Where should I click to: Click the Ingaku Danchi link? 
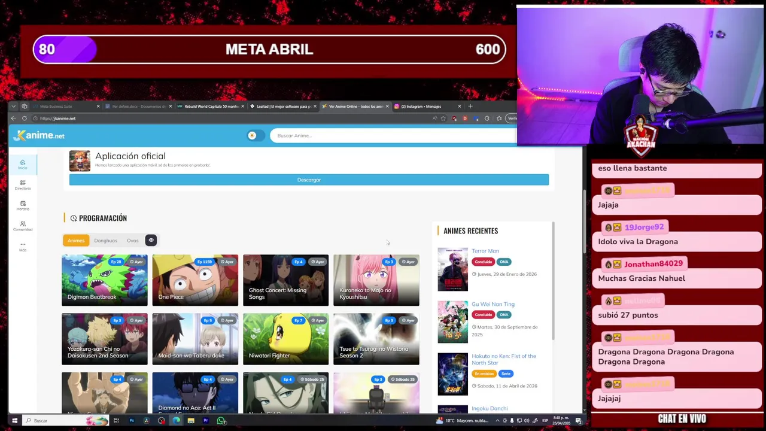489,408
